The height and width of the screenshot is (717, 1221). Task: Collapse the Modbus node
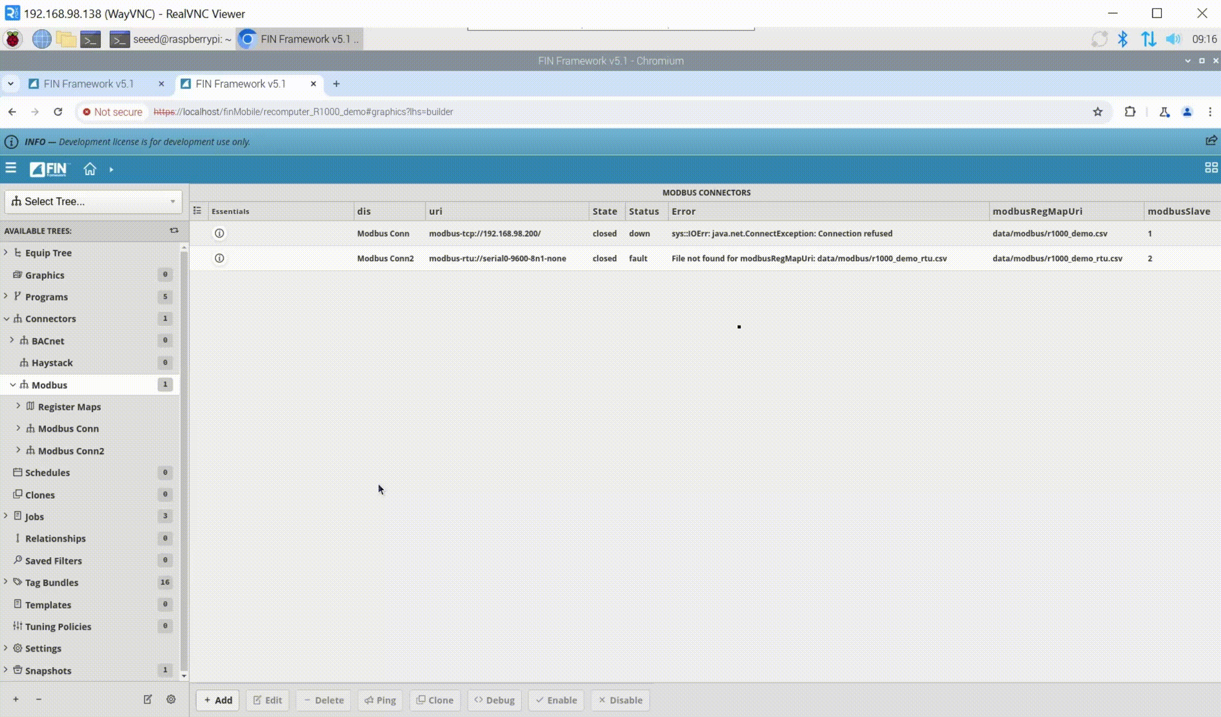13,385
